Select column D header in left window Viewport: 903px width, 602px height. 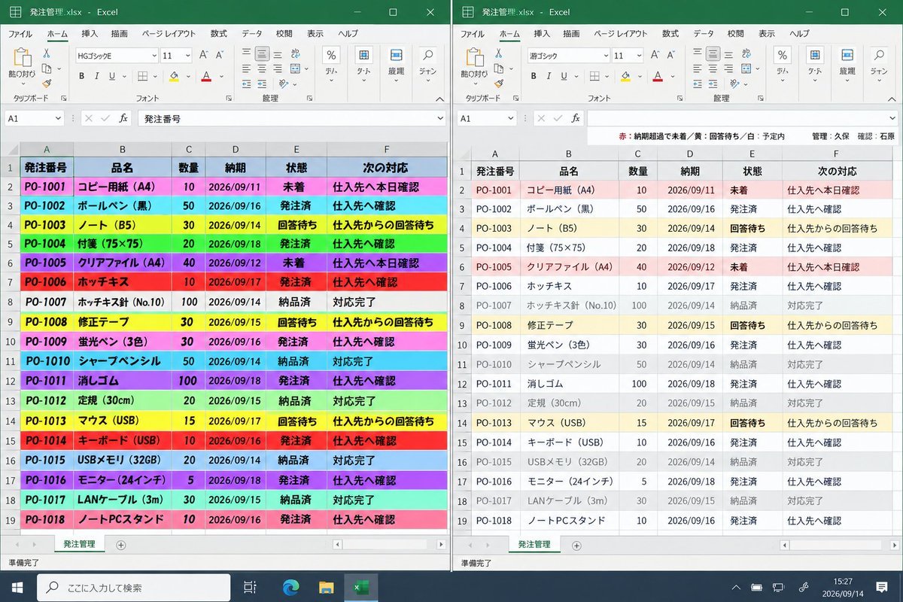236,149
